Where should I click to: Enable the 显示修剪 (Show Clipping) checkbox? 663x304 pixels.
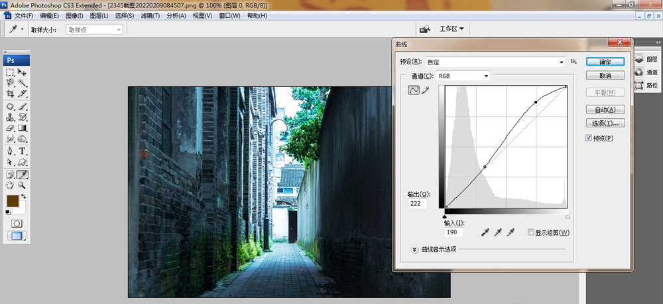(x=530, y=232)
